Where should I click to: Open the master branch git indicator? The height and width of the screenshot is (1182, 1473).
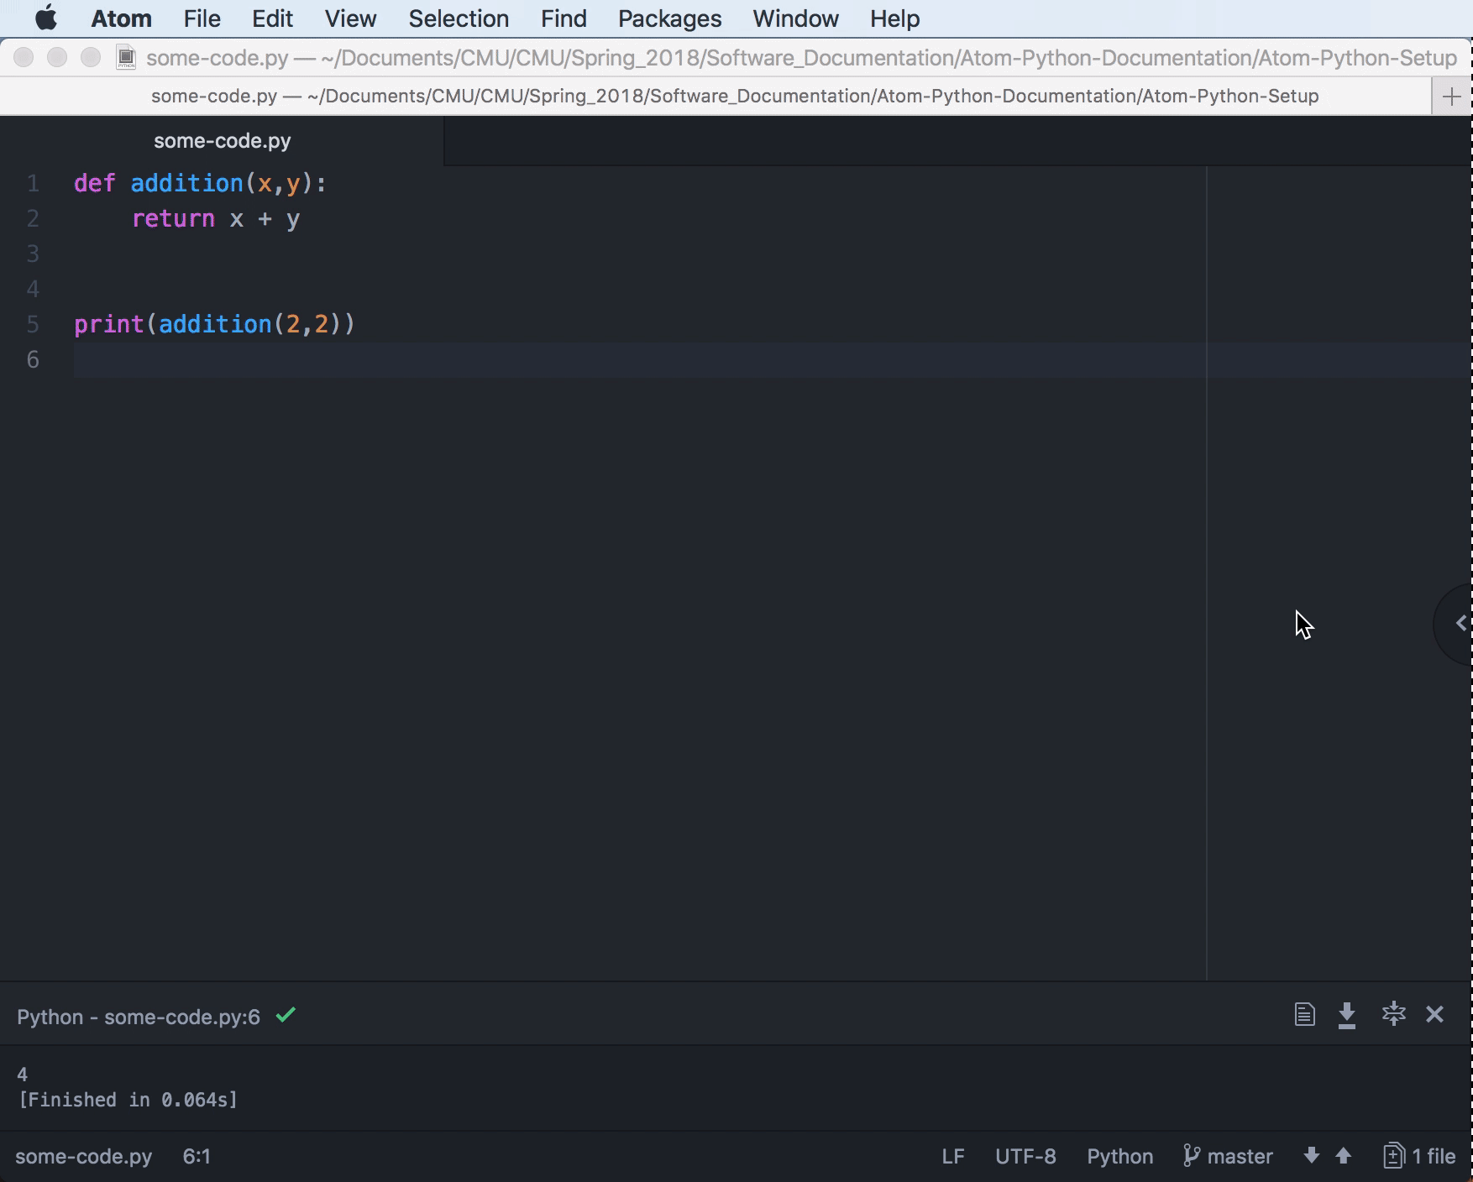pyautogui.click(x=1228, y=1156)
